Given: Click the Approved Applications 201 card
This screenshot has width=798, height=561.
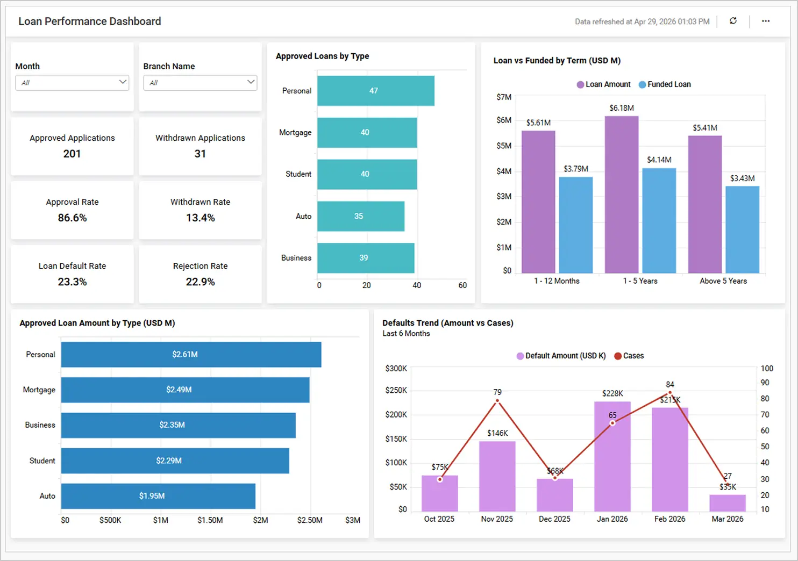Looking at the screenshot, I should pyautogui.click(x=72, y=146).
